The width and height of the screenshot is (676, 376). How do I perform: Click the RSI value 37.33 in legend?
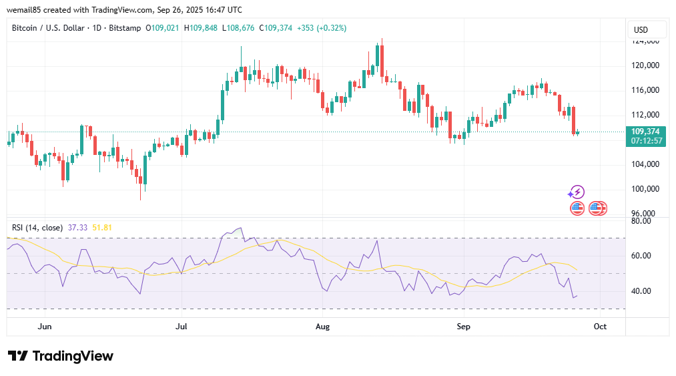pos(78,228)
